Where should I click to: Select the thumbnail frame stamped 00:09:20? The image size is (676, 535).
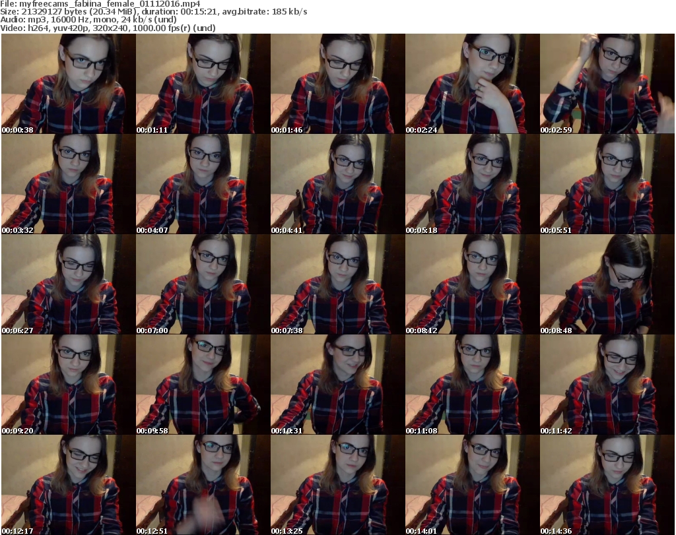click(x=69, y=385)
